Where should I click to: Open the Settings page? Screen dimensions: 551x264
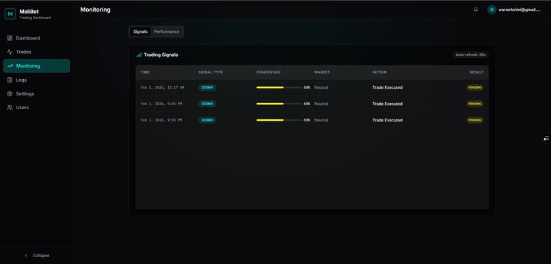pos(36,93)
